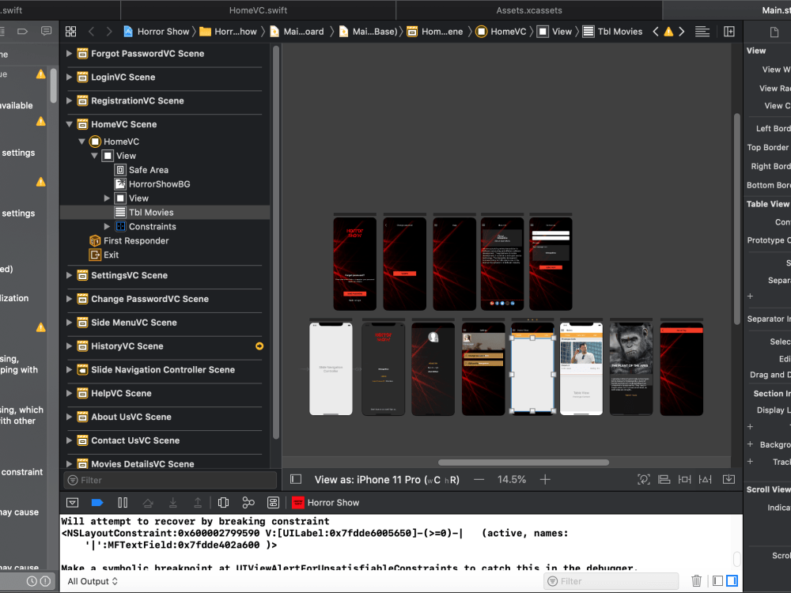Select the Exit item
Viewport: 791px width, 593px height.
(104, 255)
